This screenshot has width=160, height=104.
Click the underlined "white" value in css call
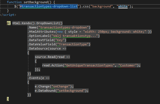123,6
